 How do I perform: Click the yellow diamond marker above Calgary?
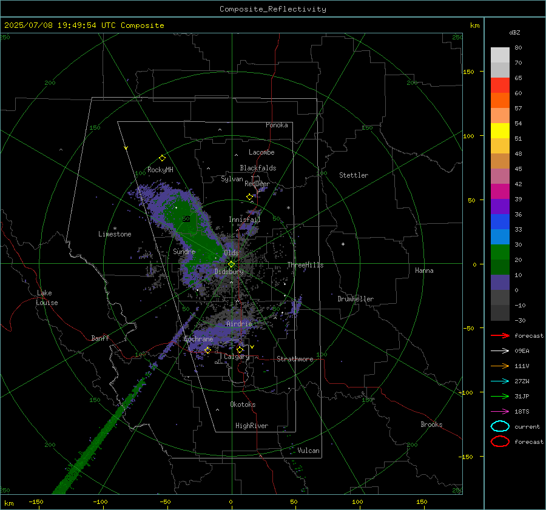[x=240, y=349]
